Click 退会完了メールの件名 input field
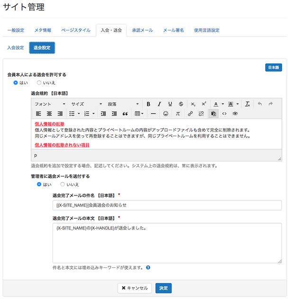The height and width of the screenshot is (299, 289). pos(167,205)
